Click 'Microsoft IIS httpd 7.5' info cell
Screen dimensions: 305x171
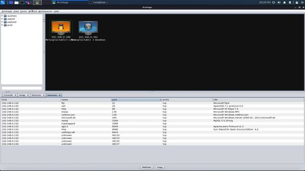tap(225, 109)
